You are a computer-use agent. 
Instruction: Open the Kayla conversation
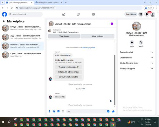click(x=22, y=55)
